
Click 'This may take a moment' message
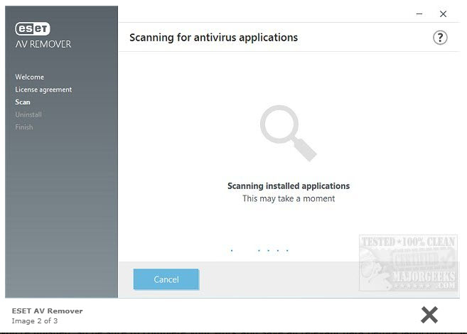[x=288, y=198]
